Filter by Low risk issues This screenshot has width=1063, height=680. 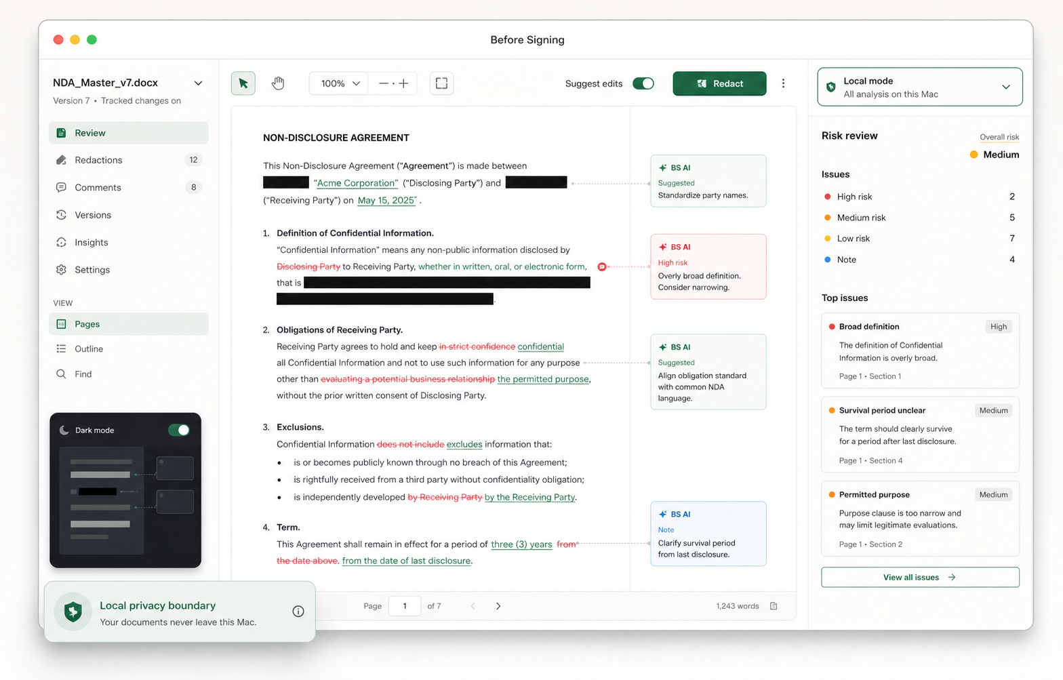(x=920, y=239)
